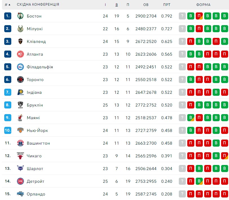Click Boston's upcoming match question mark badge
Image resolution: width=229 pixels, height=200 pixels.
(x=182, y=16)
